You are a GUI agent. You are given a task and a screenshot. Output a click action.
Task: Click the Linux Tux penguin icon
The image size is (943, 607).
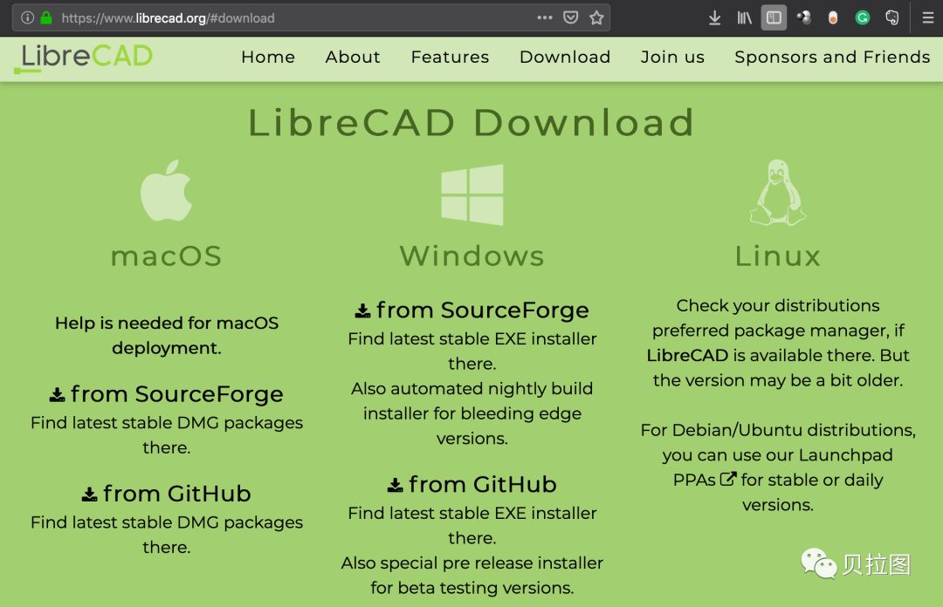pyautogui.click(x=778, y=193)
